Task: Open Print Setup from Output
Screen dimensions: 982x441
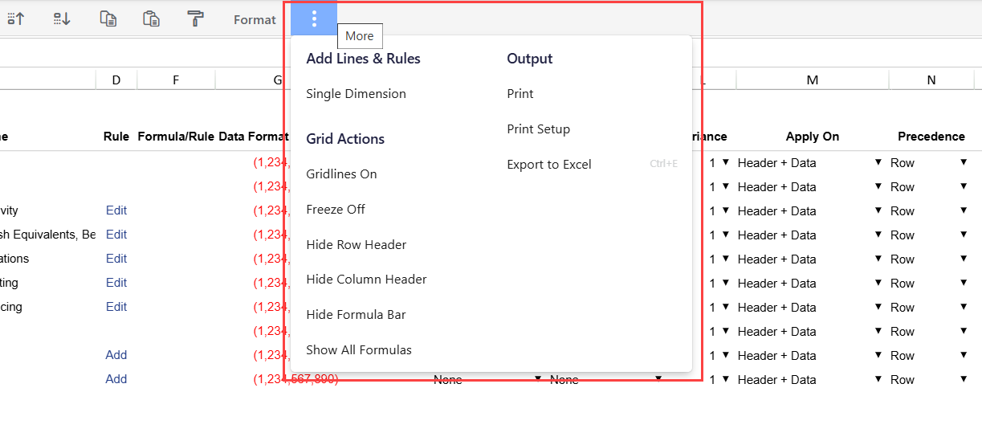Action: tap(538, 129)
